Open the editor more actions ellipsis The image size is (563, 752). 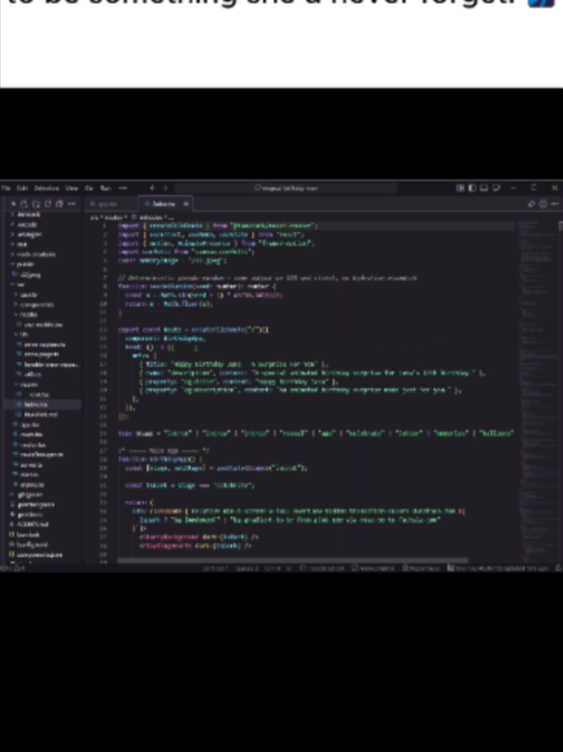click(555, 204)
